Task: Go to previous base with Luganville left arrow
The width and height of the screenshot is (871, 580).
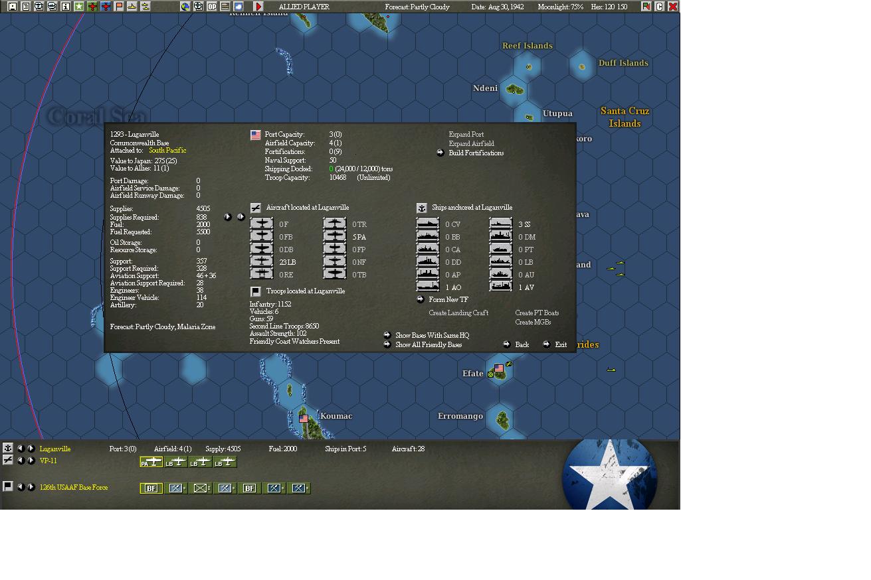Action: click(21, 449)
